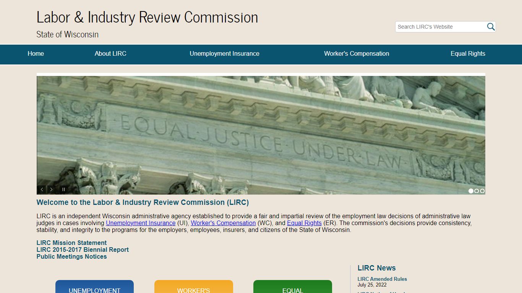Click the green EQUAL button

(x=292, y=287)
